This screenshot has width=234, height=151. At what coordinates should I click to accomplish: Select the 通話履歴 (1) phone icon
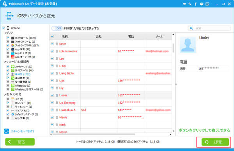pos(13,78)
